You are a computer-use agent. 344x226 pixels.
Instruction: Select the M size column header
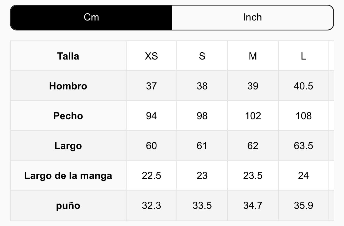pyautogui.click(x=253, y=56)
